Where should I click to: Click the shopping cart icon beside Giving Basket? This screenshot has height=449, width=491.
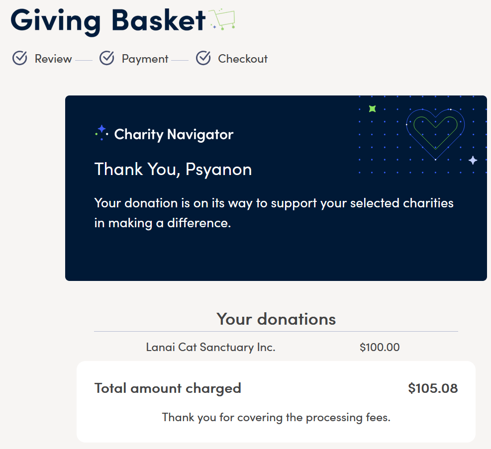click(x=222, y=19)
